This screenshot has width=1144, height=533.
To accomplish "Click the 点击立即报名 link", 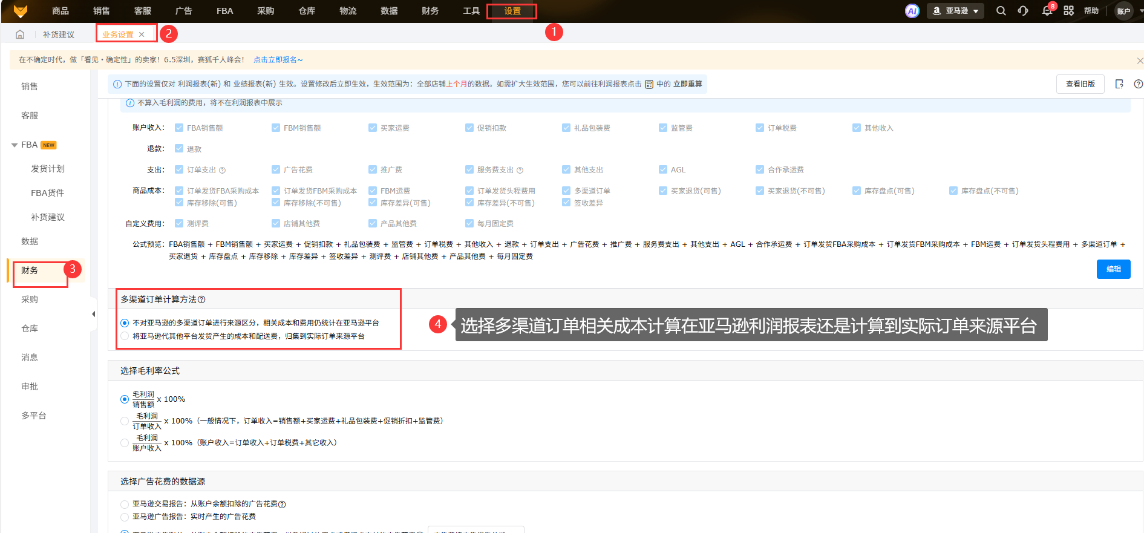I will pyautogui.click(x=278, y=60).
